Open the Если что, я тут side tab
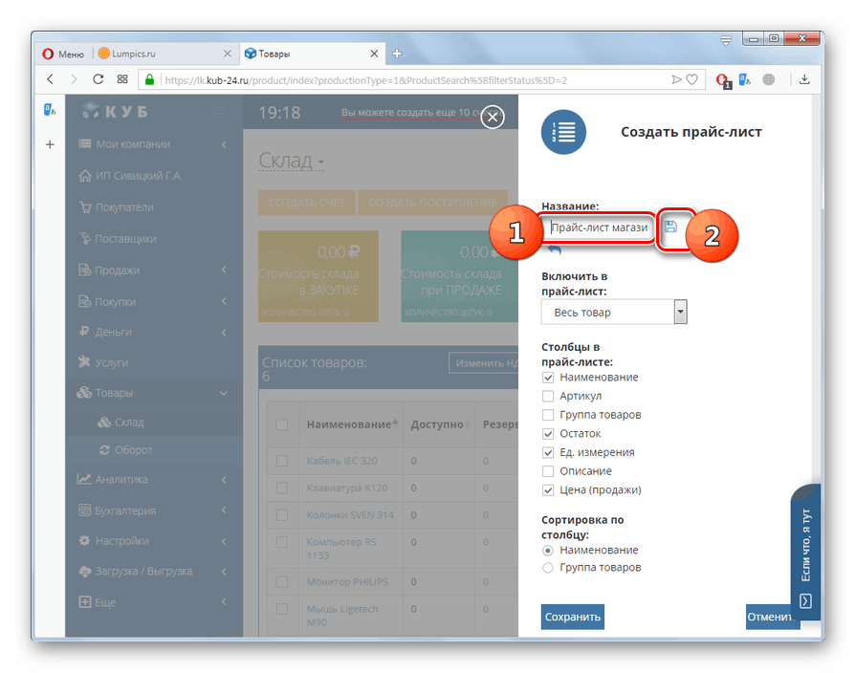856x673 pixels. tap(805, 552)
